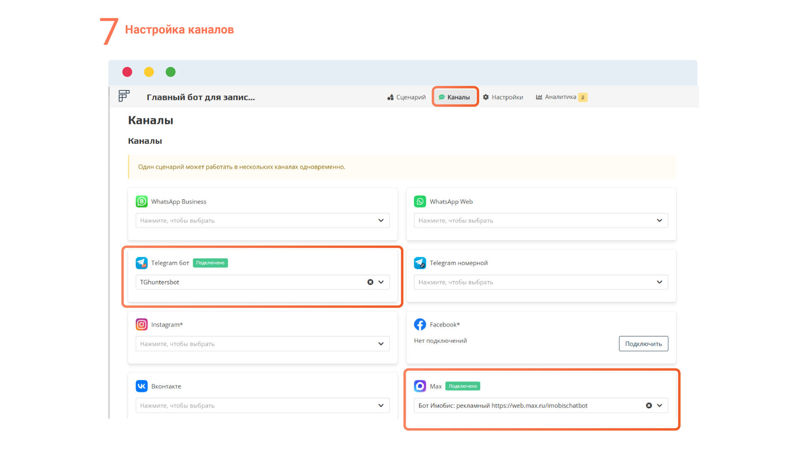Click the TGhuntersbot selected value
The image size is (797, 468).
[160, 282]
